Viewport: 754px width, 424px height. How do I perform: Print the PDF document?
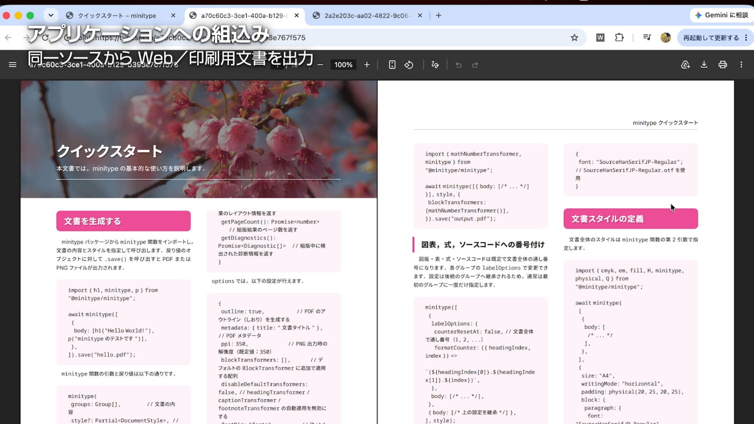723,65
